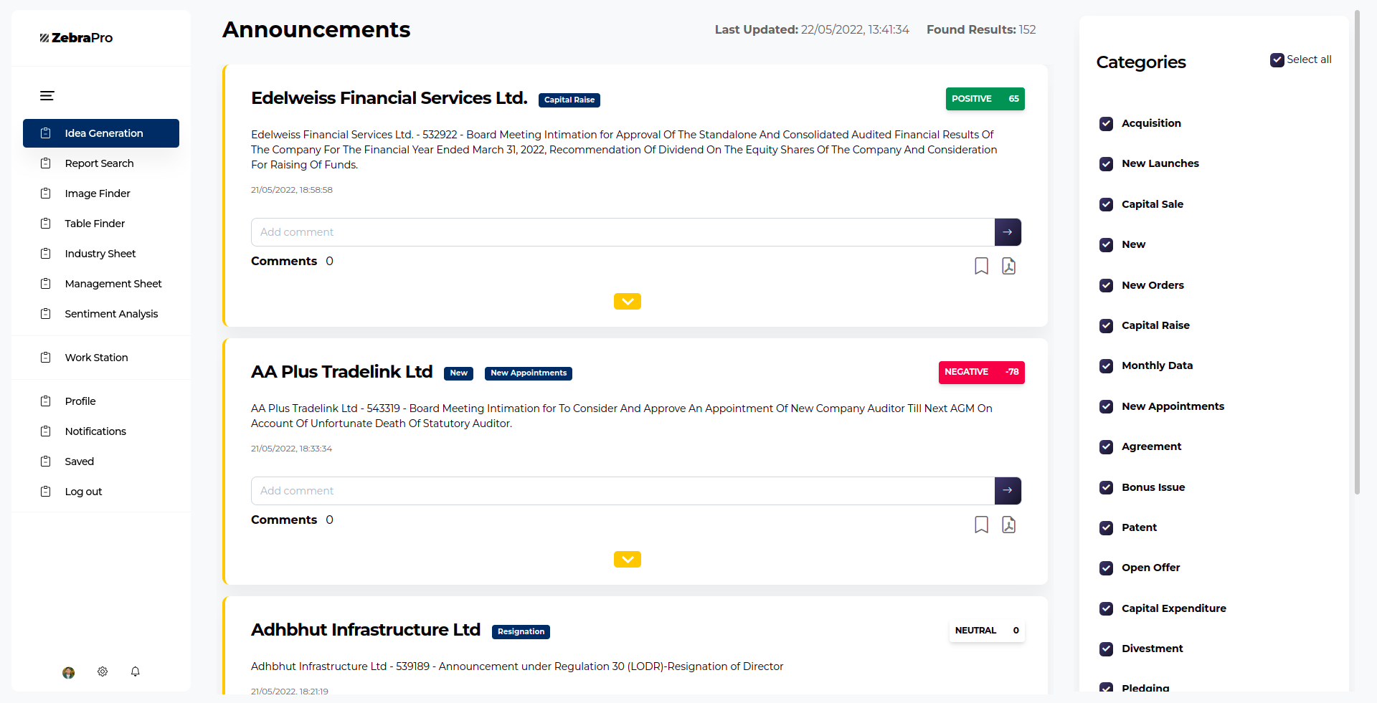Click the Capital Raise tag on Edelweiss
This screenshot has width=1377, height=703.
tap(569, 100)
